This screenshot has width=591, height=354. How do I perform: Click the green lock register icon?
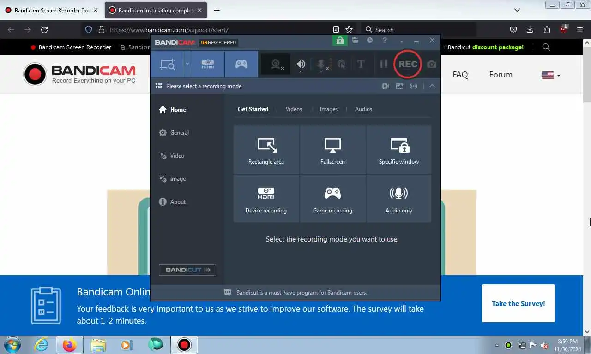click(340, 41)
